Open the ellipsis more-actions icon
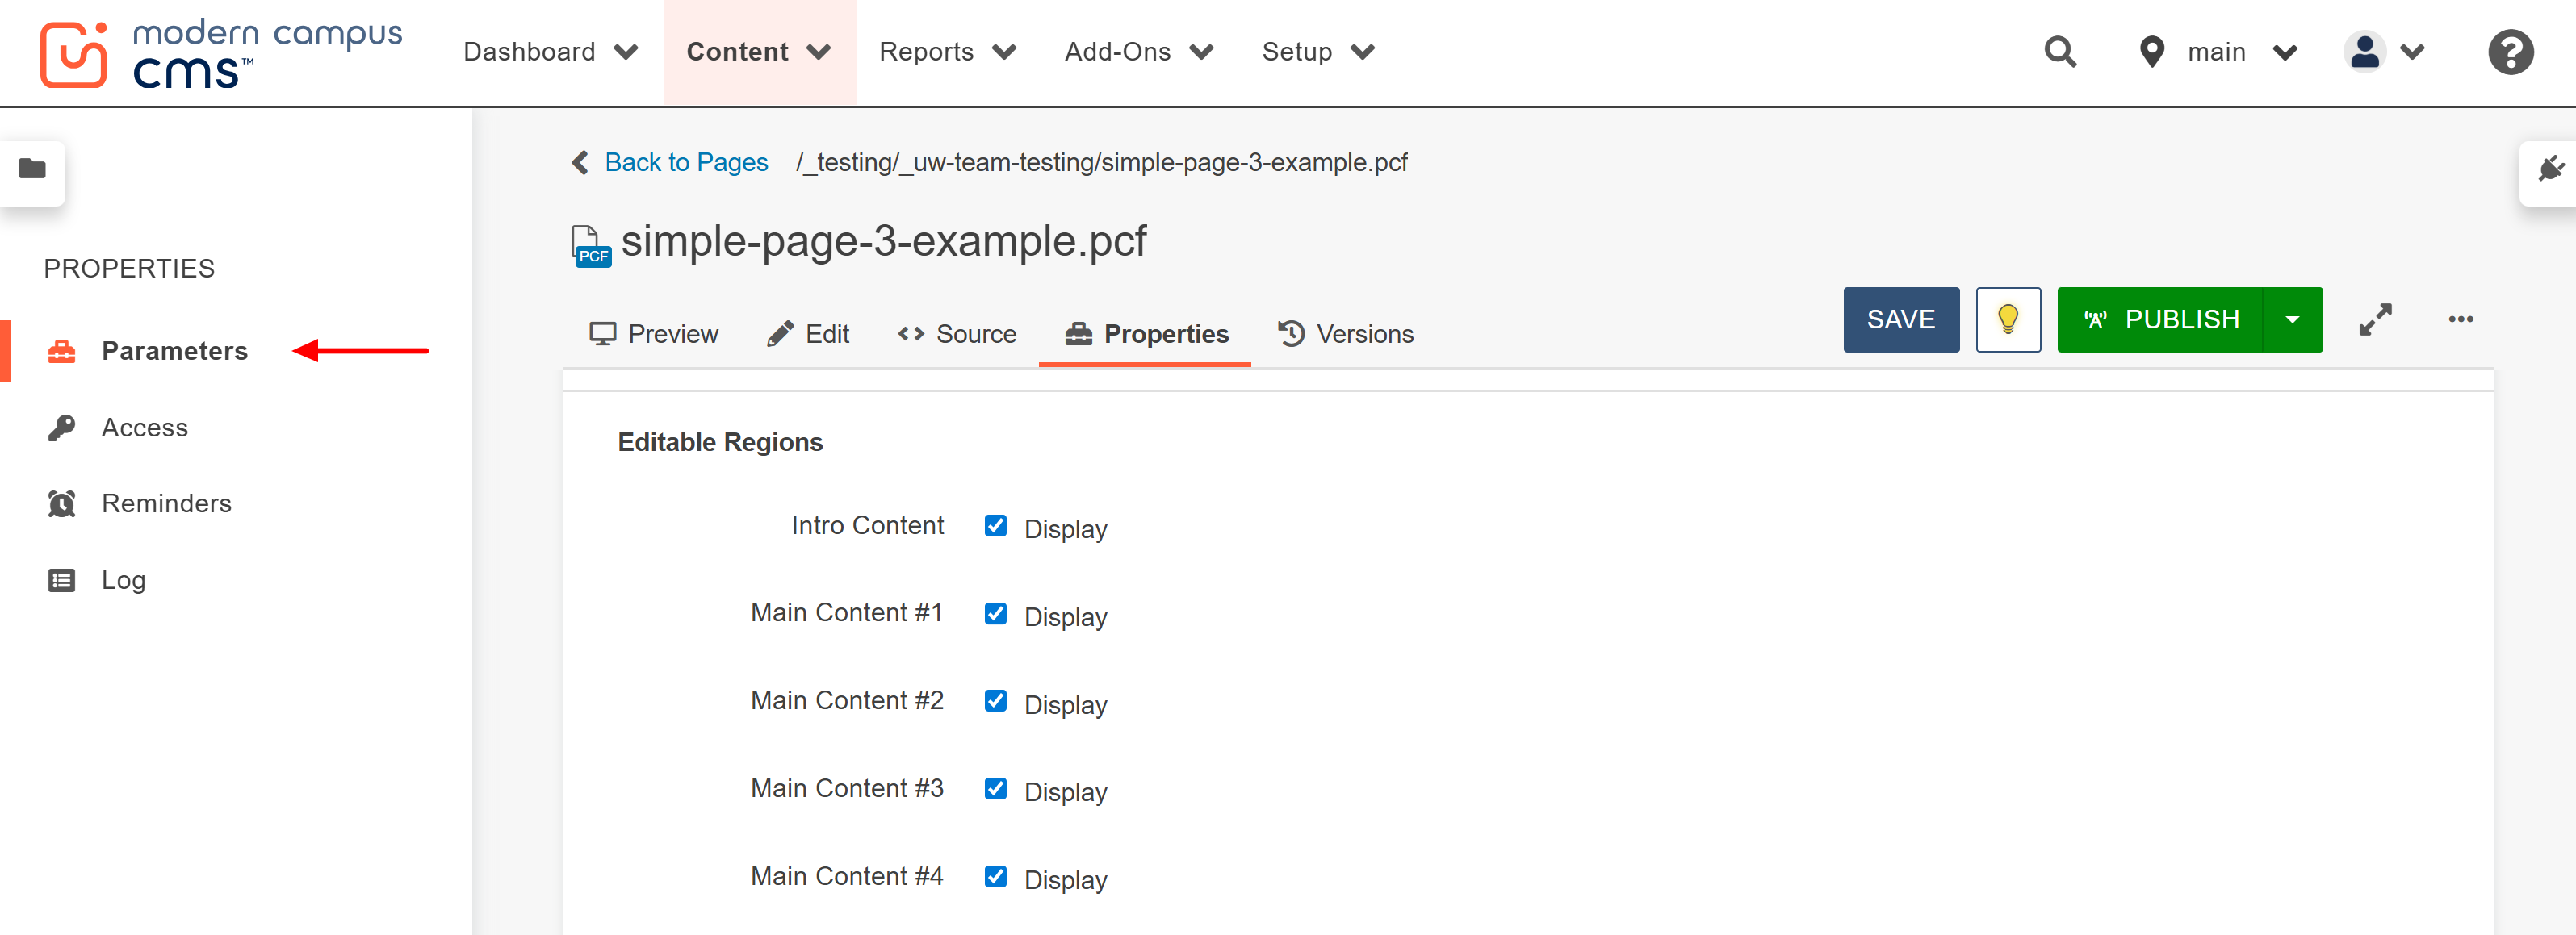 point(2460,319)
